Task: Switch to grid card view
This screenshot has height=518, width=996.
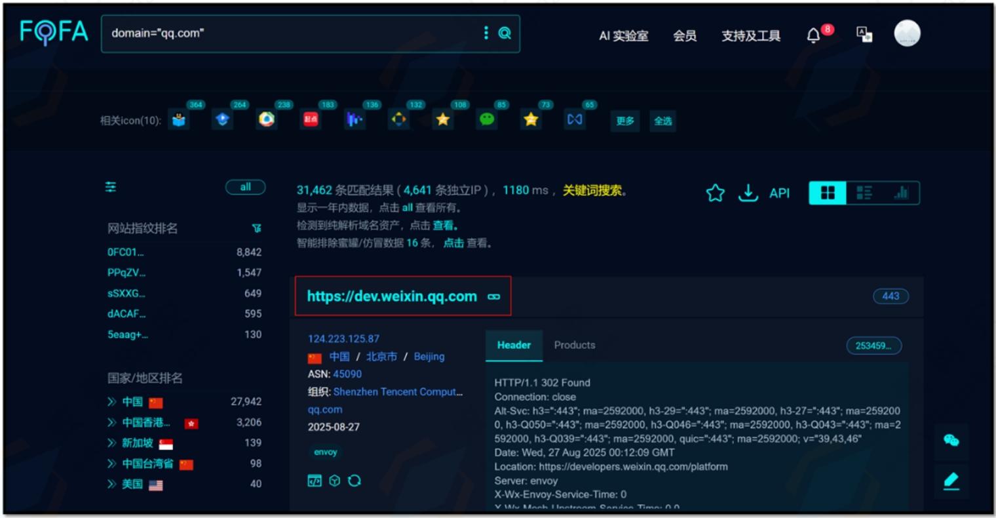Action: tap(828, 193)
